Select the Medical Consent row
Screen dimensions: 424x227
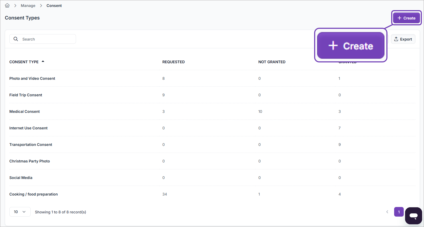pyautogui.click(x=25, y=111)
